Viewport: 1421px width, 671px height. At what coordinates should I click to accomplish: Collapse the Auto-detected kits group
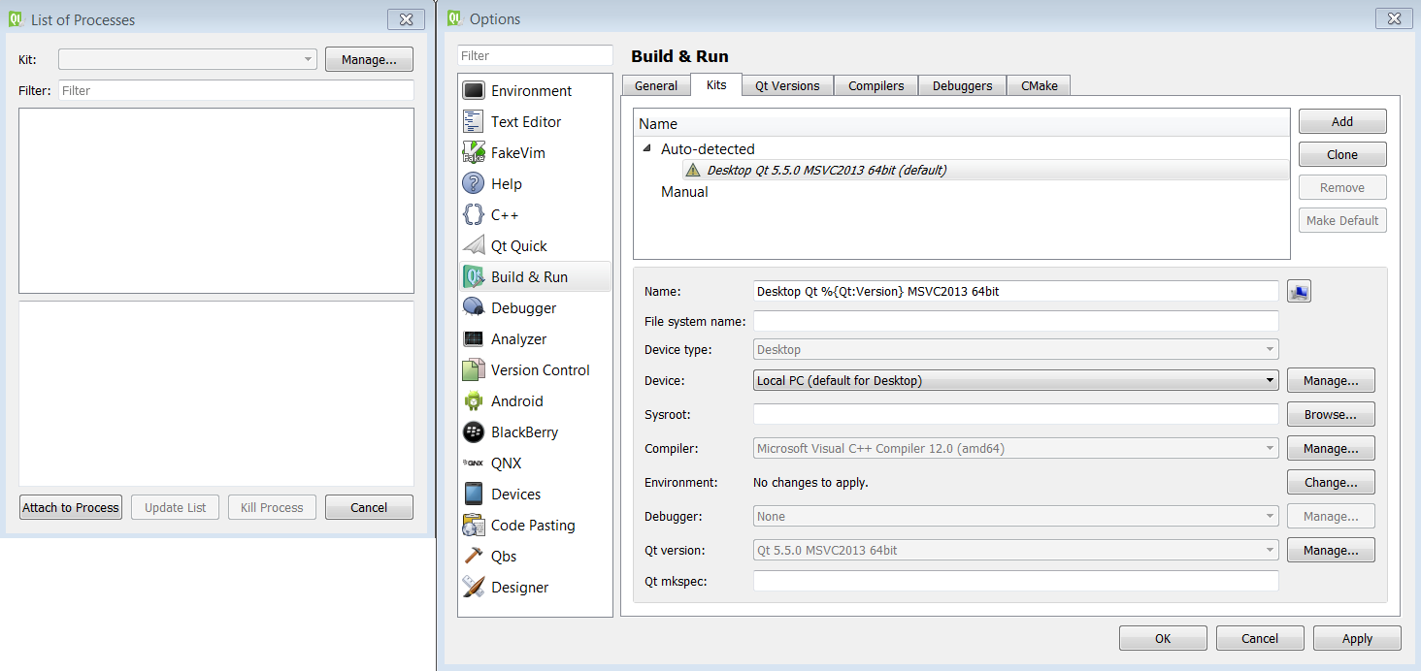pos(647,148)
